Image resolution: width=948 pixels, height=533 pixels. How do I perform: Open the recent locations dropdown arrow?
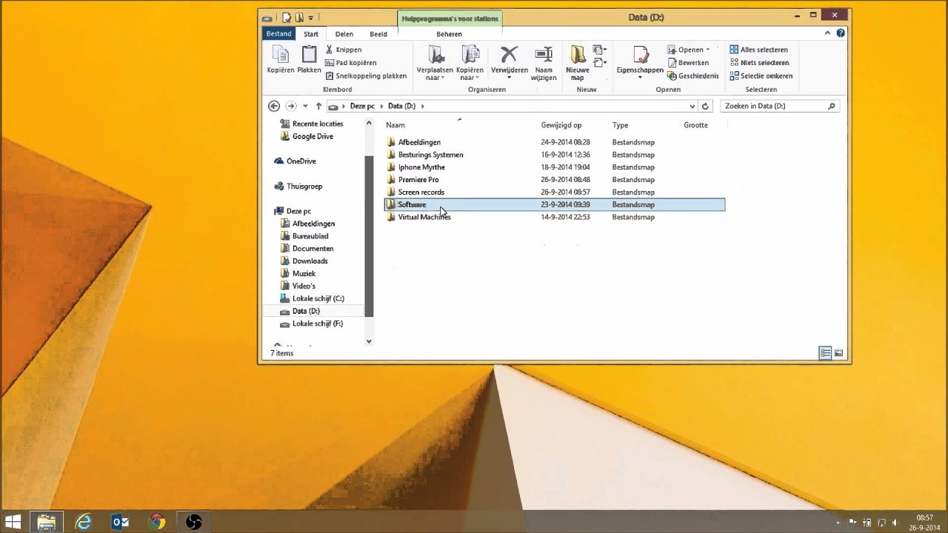click(305, 106)
